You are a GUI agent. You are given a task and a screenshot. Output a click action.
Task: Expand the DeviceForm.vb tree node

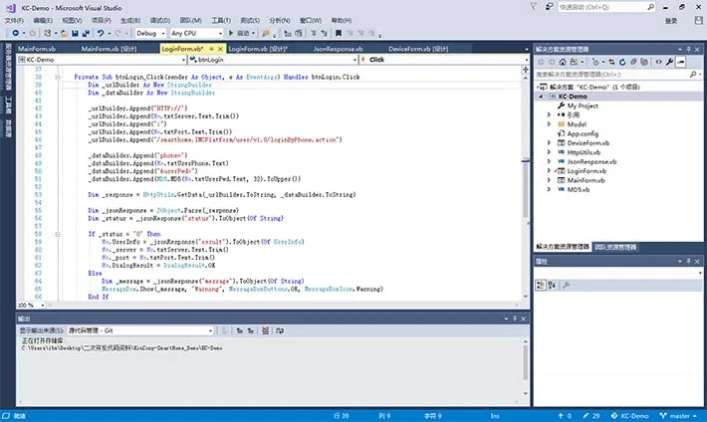click(x=549, y=142)
